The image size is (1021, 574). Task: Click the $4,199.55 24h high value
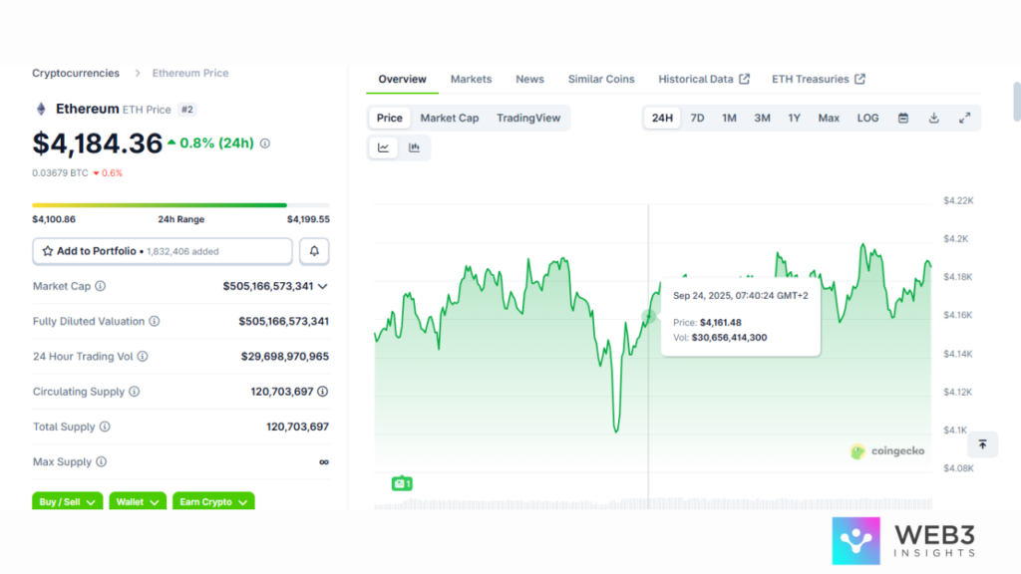pyautogui.click(x=308, y=219)
